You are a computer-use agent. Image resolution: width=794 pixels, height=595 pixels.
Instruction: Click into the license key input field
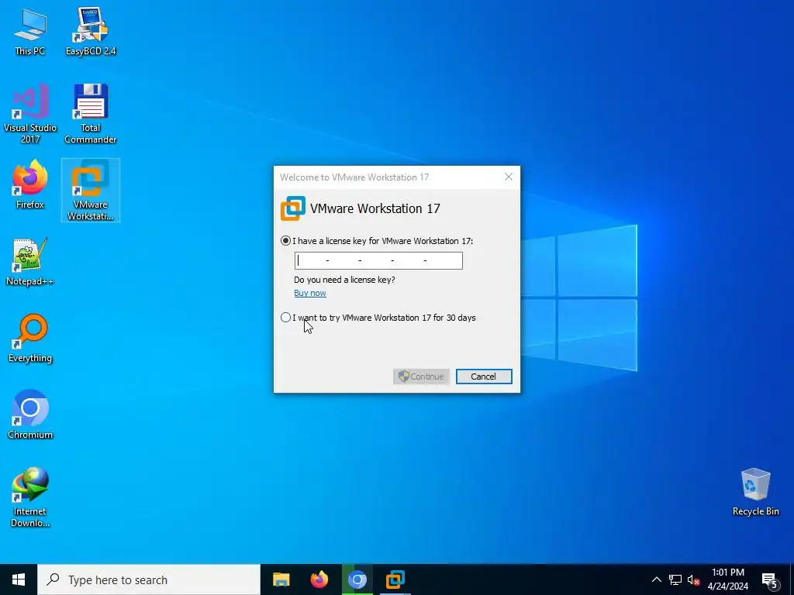pos(378,260)
